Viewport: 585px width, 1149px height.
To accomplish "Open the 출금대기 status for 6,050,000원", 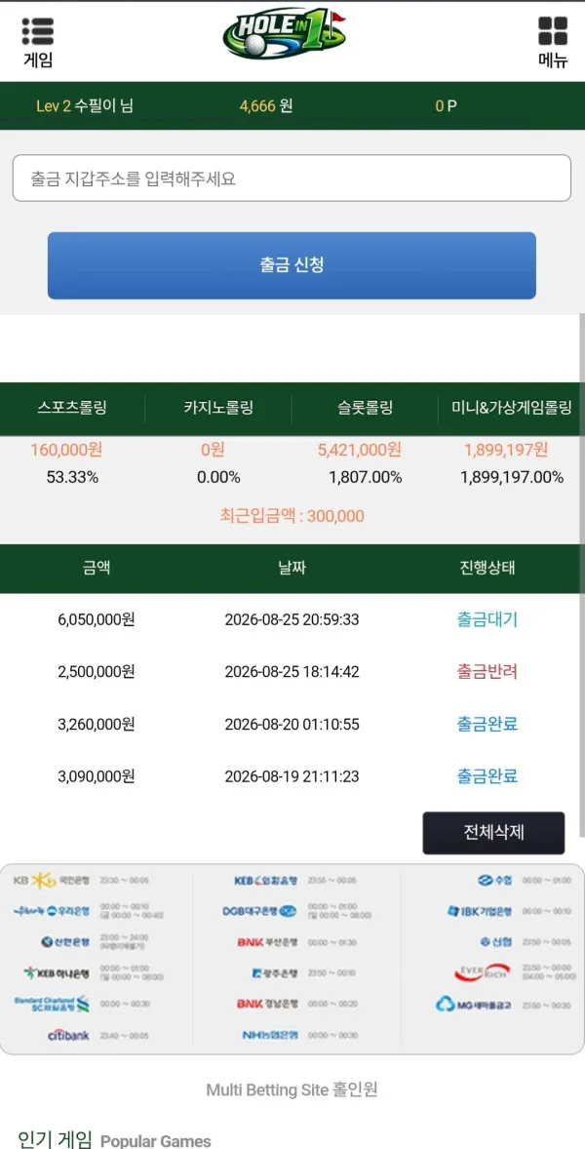I will (487, 619).
